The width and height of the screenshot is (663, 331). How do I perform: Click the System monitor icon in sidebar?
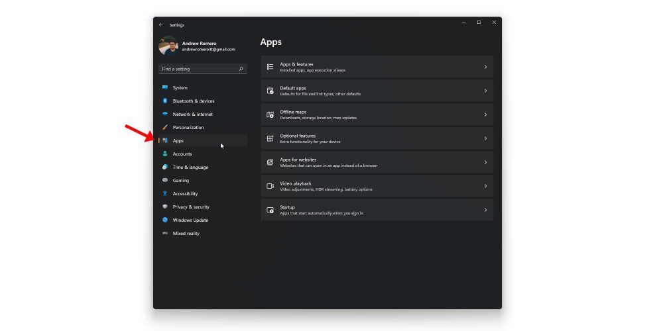(x=165, y=87)
